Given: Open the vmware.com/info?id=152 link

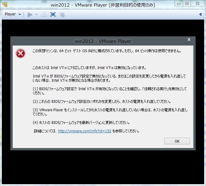Looking at the screenshot, I should click(84, 131).
